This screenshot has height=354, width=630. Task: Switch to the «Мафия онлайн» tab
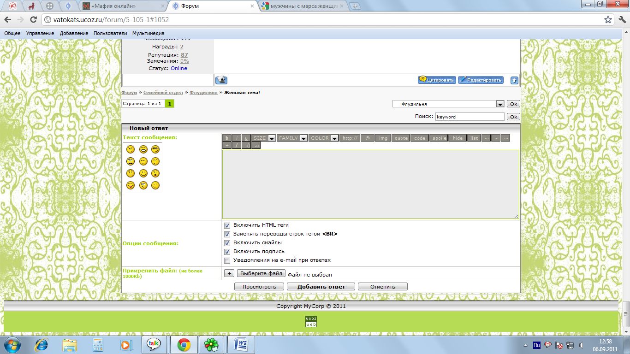click(122, 6)
